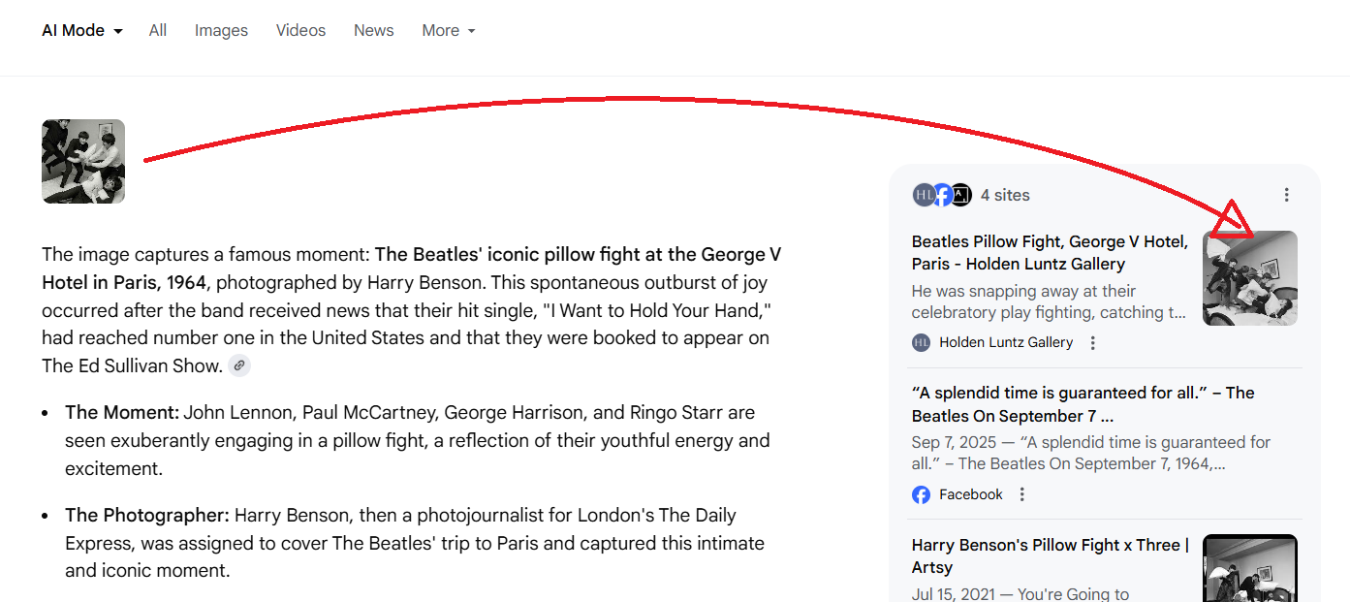This screenshot has width=1350, height=602.
Task: Click the Facebook source name
Action: click(971, 494)
